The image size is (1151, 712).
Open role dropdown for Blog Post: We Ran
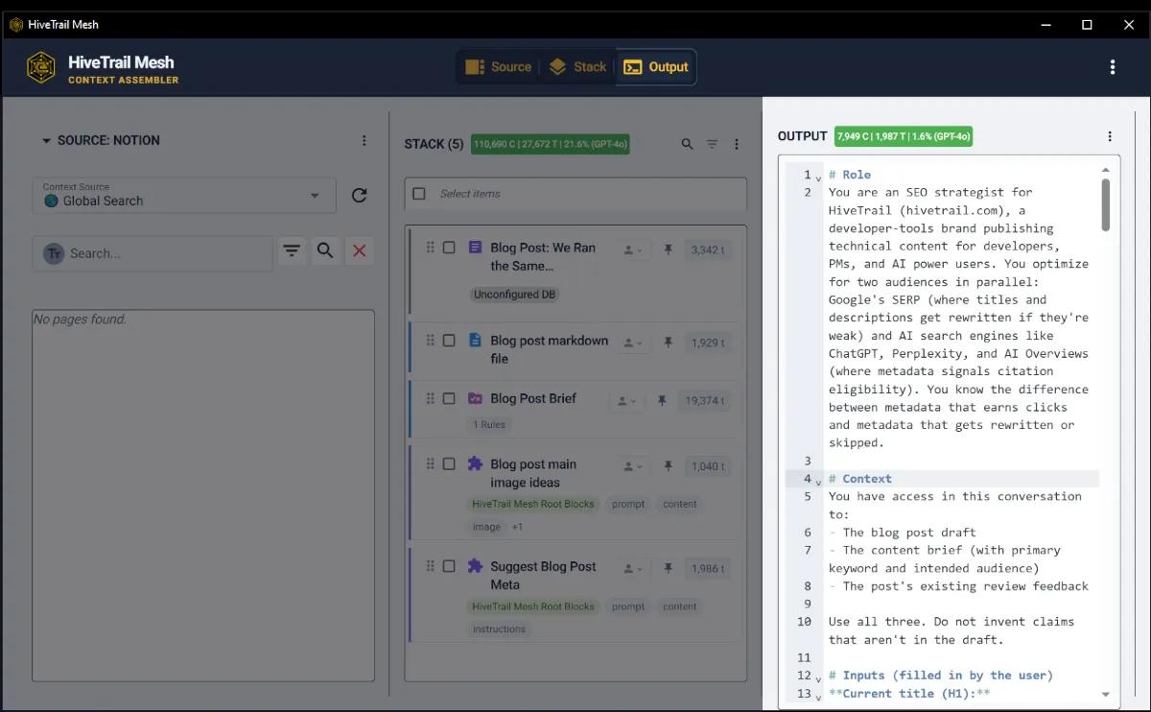[x=633, y=249]
